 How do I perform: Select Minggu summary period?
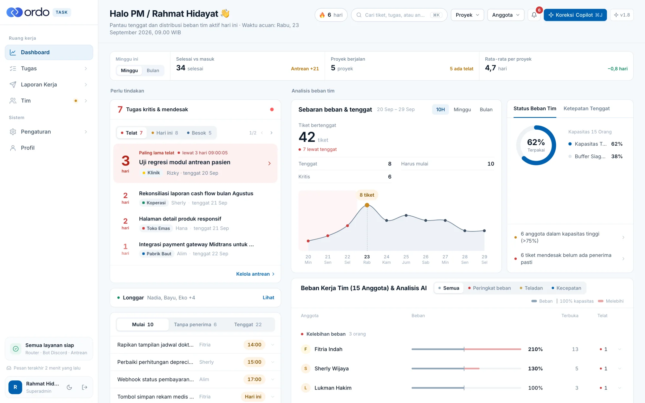point(129,71)
